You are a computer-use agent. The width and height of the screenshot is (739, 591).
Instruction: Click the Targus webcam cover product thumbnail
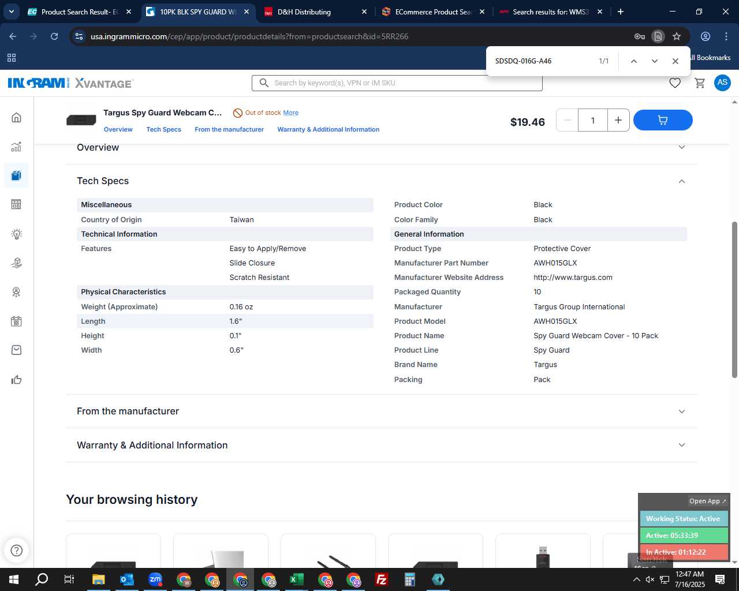(81, 120)
